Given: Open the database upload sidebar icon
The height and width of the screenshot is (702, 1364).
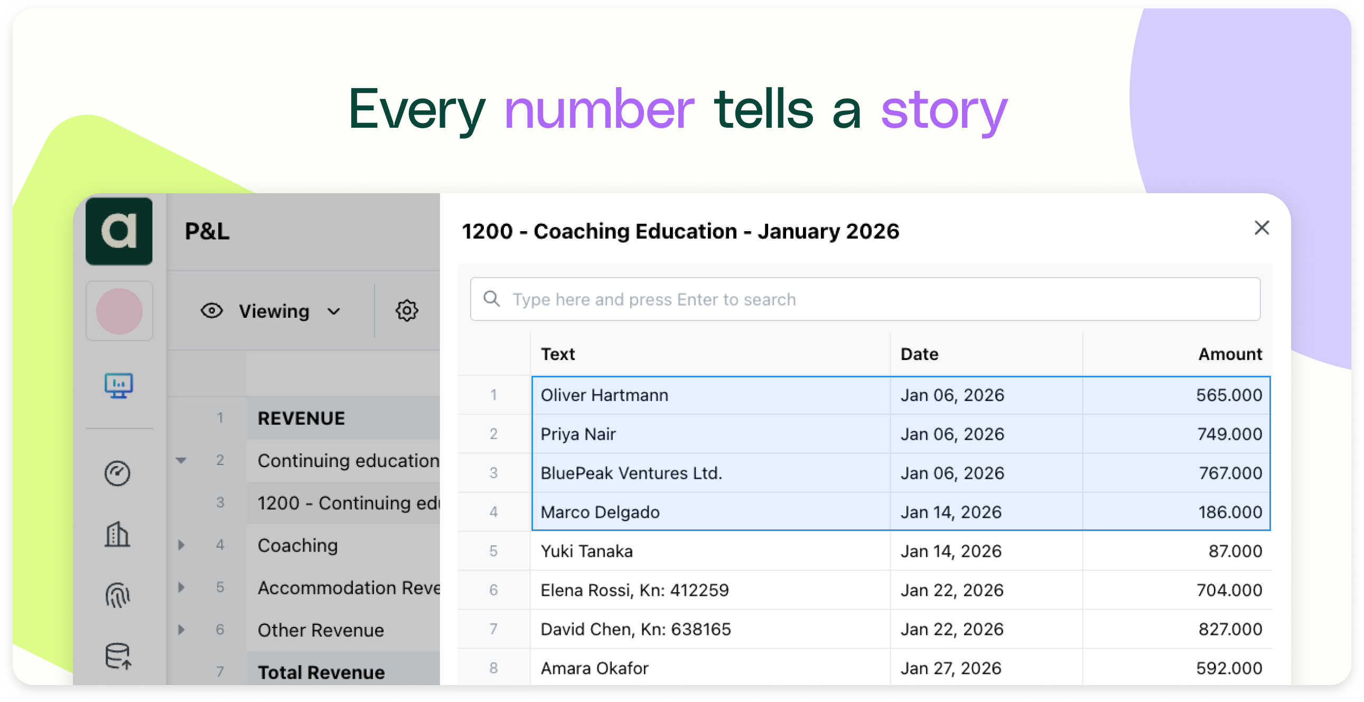Looking at the screenshot, I should point(118,656).
